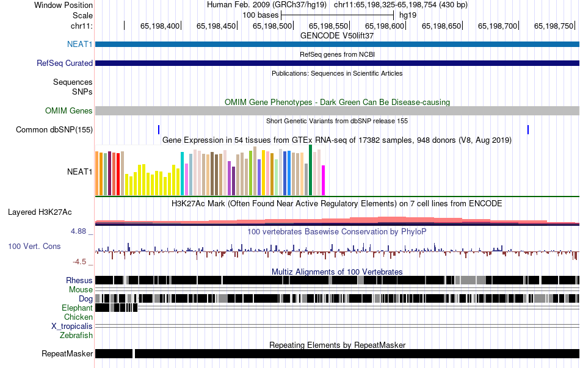This screenshot has width=580, height=368.
Task: Select the Zebrafish alignment row label
Action: [x=76, y=336]
